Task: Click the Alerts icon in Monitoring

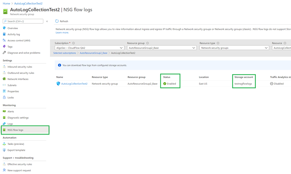Action: [x=4, y=111]
